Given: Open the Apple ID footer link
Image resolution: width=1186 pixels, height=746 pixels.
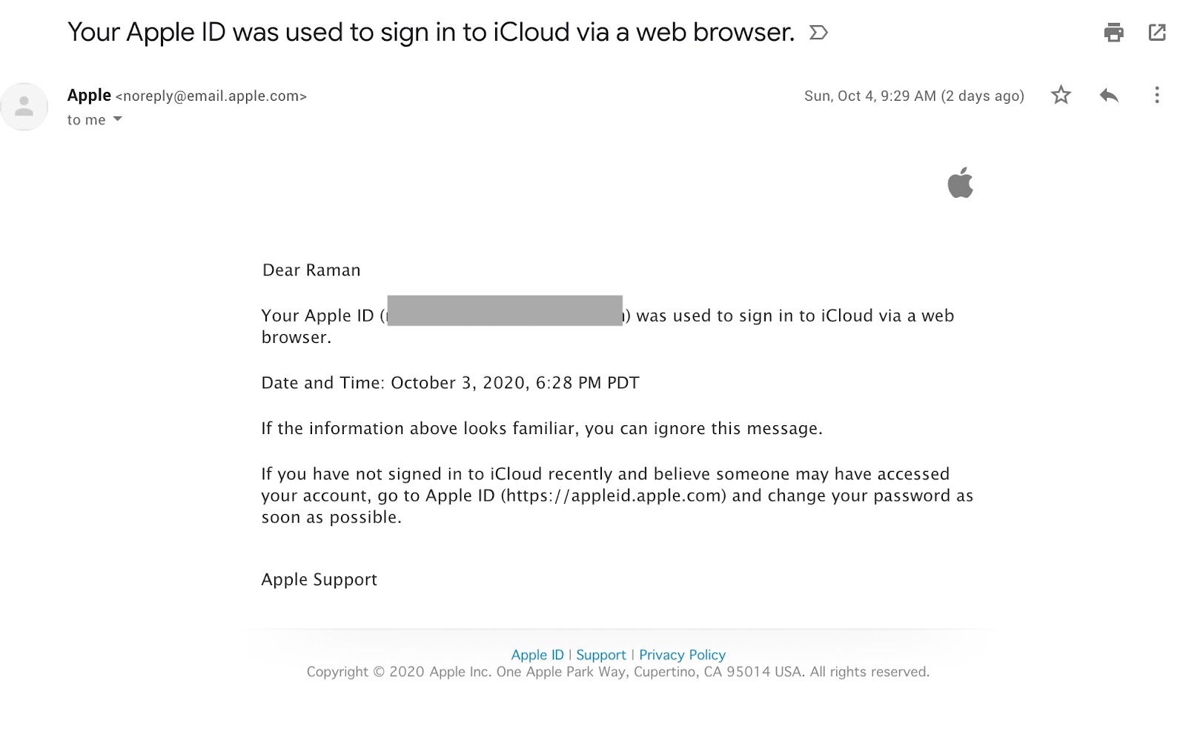Looking at the screenshot, I should (537, 655).
